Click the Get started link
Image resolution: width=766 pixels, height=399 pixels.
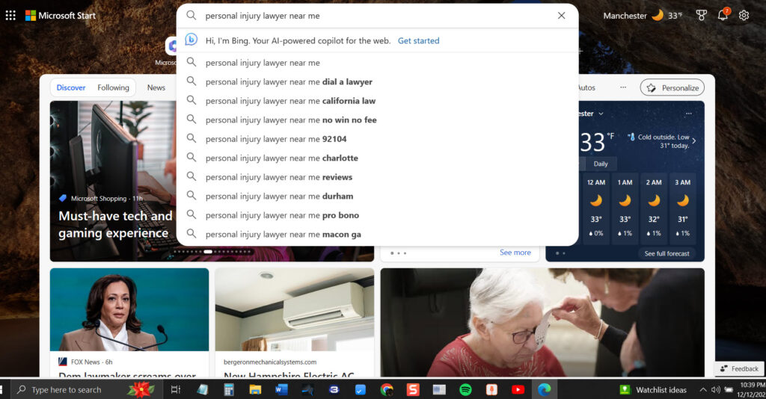(x=419, y=41)
